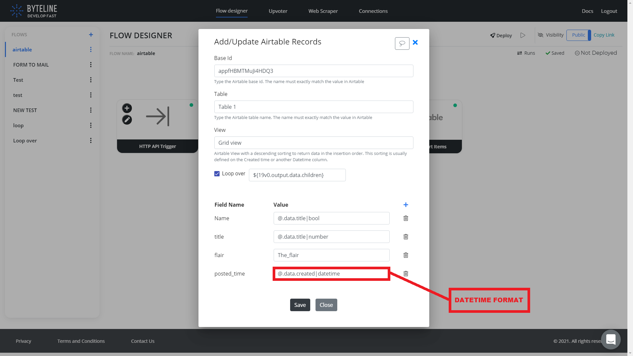Open the Upvoter tab
The image size is (633, 356).
tap(278, 11)
